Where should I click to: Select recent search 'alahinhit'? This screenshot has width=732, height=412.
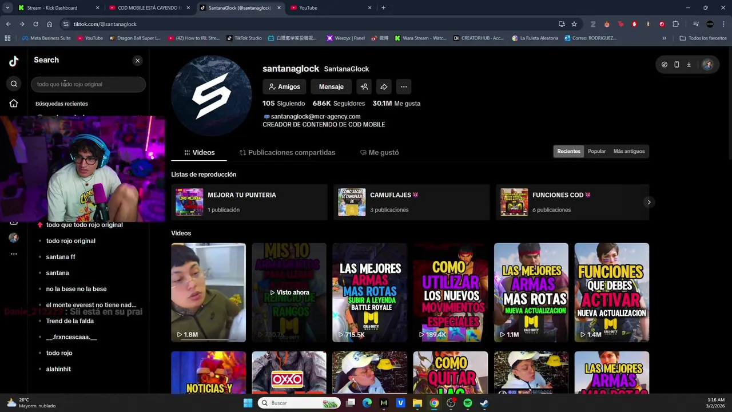[x=58, y=369]
